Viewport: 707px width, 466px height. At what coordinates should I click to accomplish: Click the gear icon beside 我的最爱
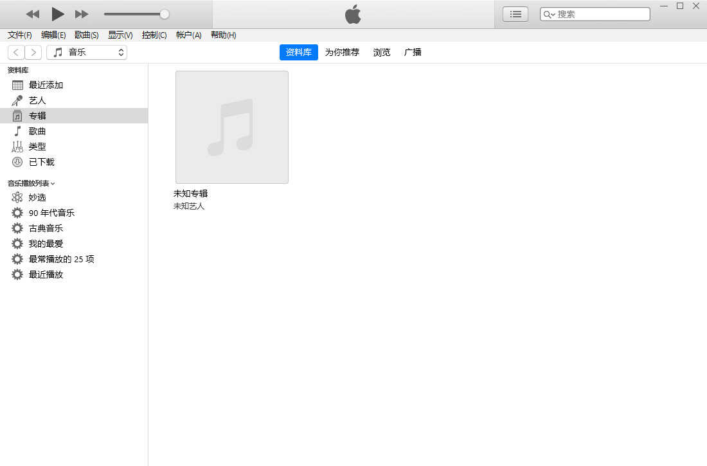pos(17,244)
